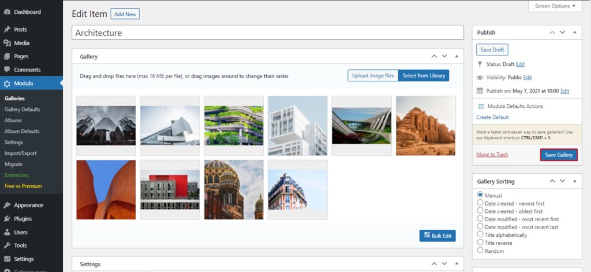Click the Move to Trash link
Screen dimensions: 591x272
click(x=492, y=155)
